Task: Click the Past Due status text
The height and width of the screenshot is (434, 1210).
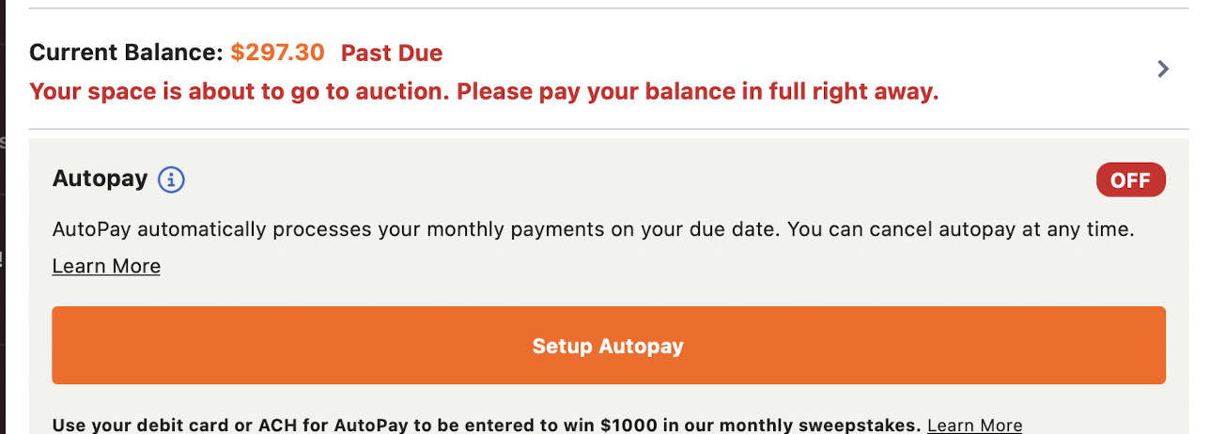Action: (x=391, y=53)
